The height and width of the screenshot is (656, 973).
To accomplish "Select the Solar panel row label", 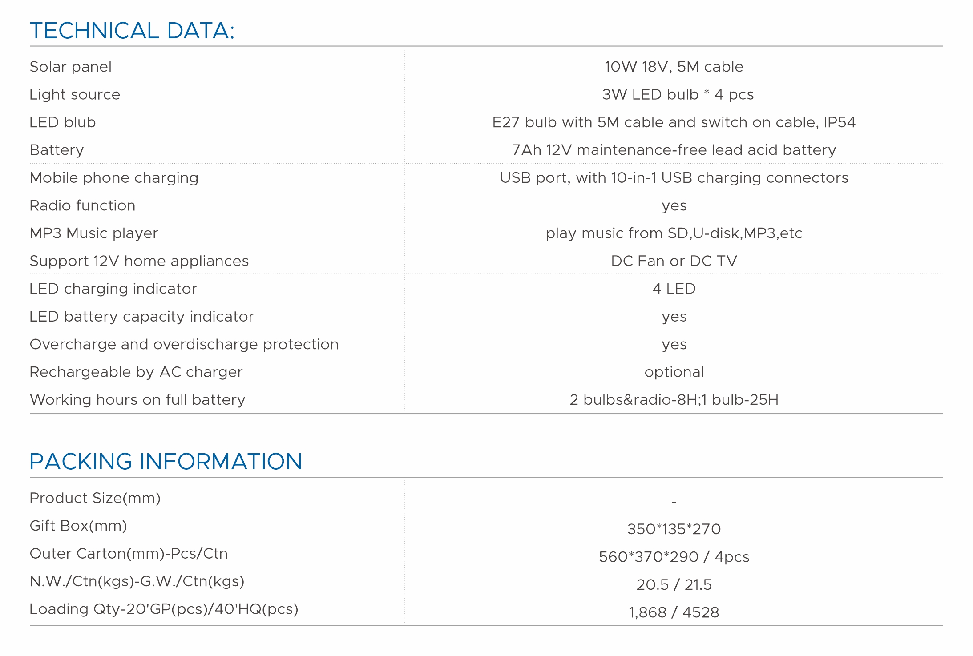I will (x=70, y=67).
